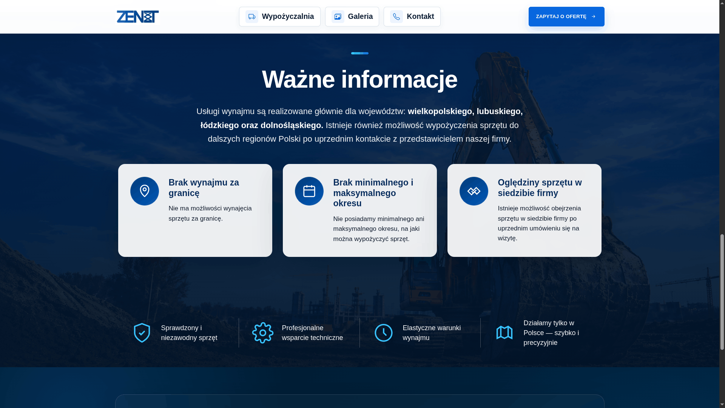Click the handshake icon on the Oględziny card

[x=474, y=191]
